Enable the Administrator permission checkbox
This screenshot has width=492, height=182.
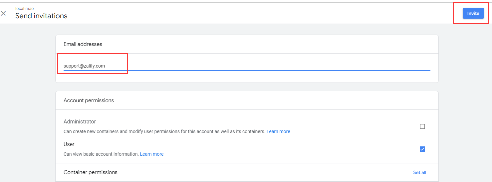(422, 126)
